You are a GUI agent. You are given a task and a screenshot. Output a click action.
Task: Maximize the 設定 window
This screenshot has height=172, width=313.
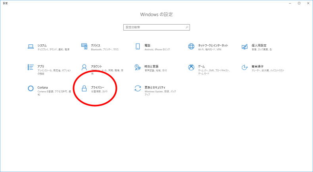click(299, 3)
